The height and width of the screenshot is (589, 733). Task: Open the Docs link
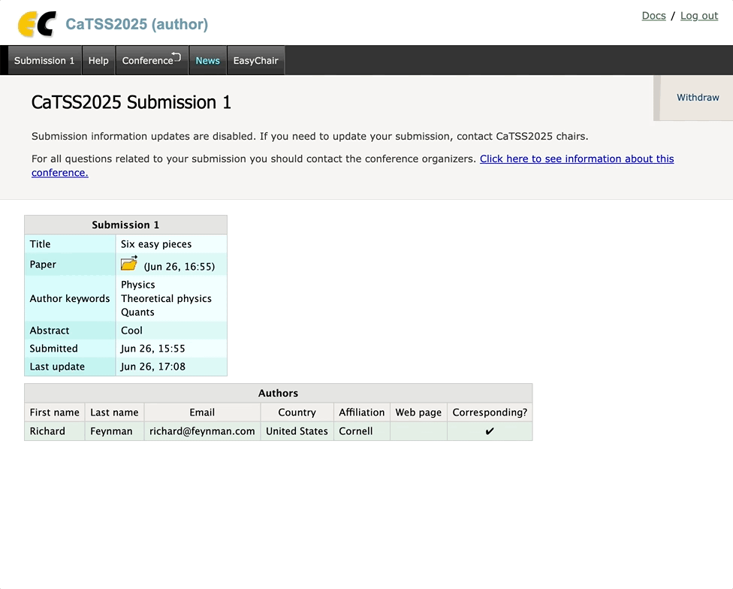point(653,16)
